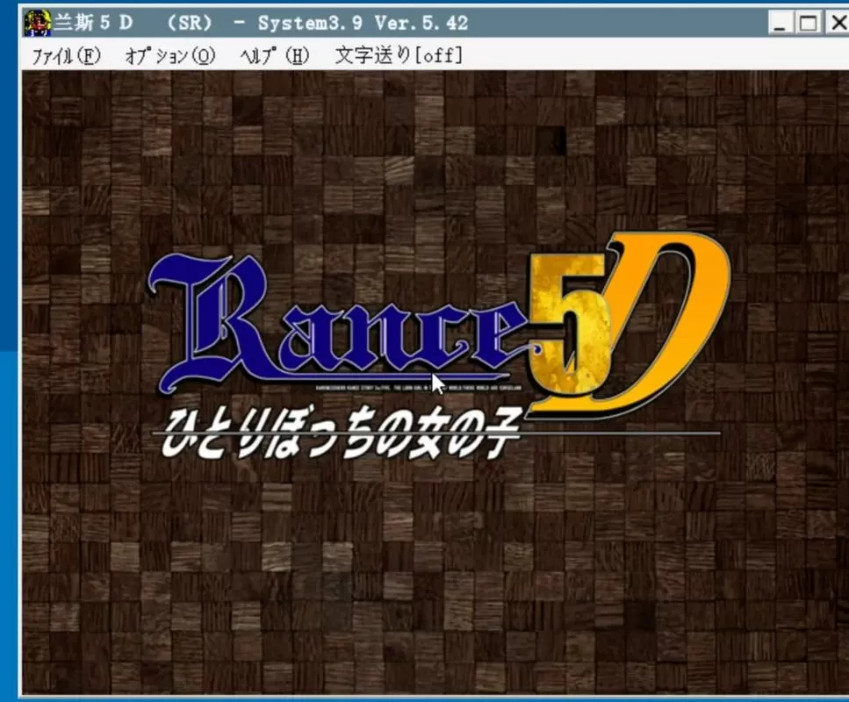Close the Rance 5D window
The height and width of the screenshot is (702, 849).
coord(837,24)
